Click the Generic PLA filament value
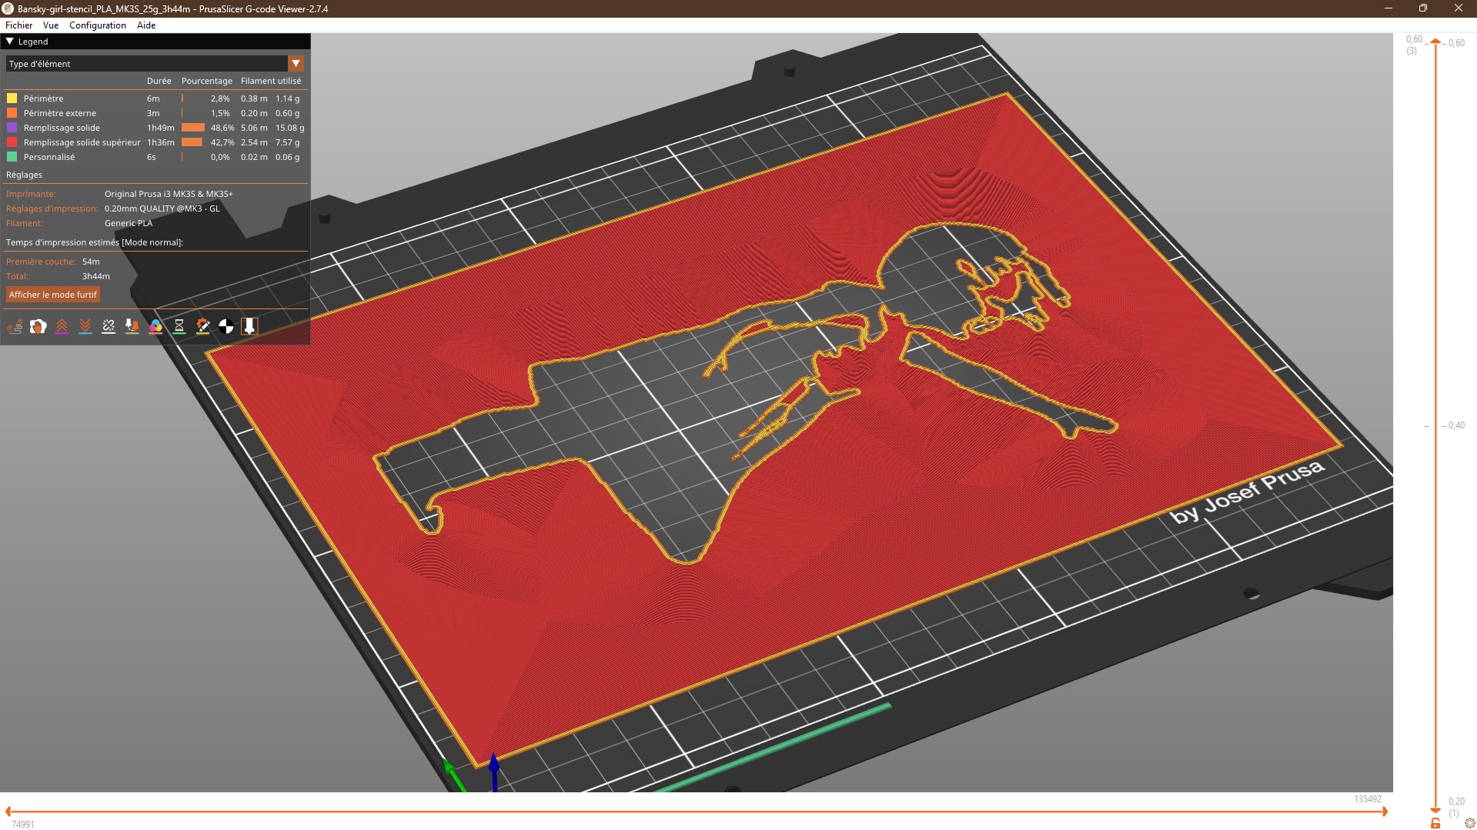This screenshot has height=830, width=1477. [129, 223]
